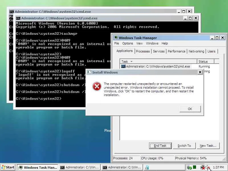Click the green CPU usage tray icon
Viewport: 228px width, 171px height.
(194, 167)
